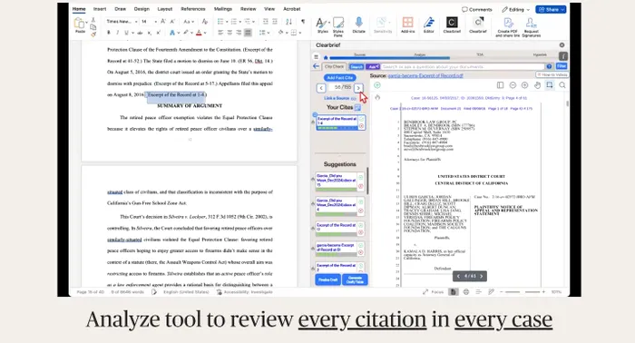
Task: Click the text highlight color pen
Action: (185, 33)
